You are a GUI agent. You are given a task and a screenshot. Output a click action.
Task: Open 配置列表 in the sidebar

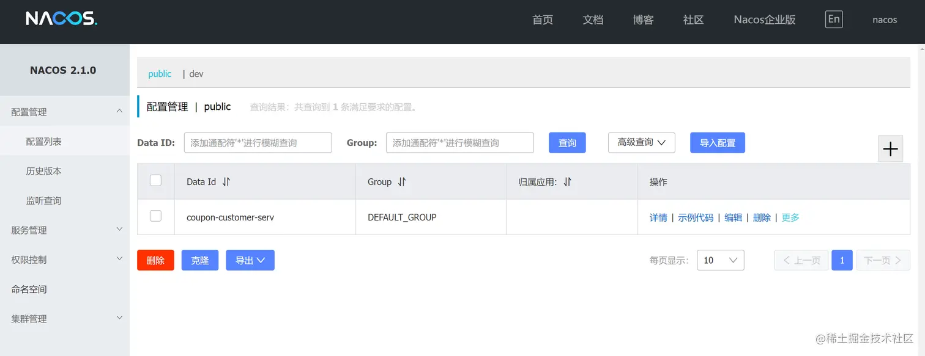pos(65,141)
